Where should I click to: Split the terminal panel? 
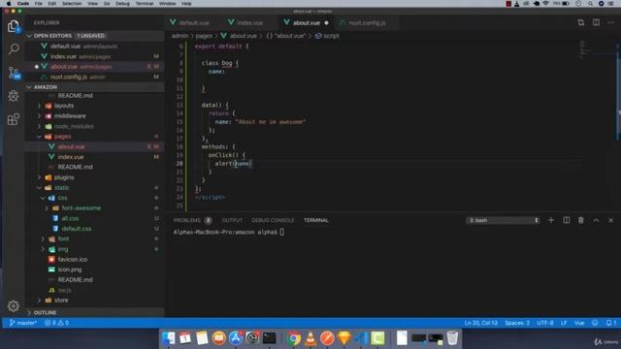click(x=567, y=220)
